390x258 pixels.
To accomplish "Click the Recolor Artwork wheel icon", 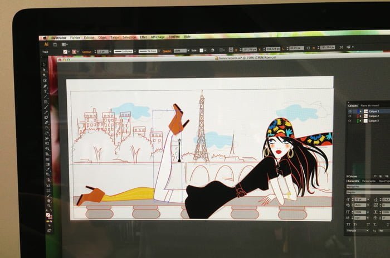I will pyautogui.click(x=212, y=50).
